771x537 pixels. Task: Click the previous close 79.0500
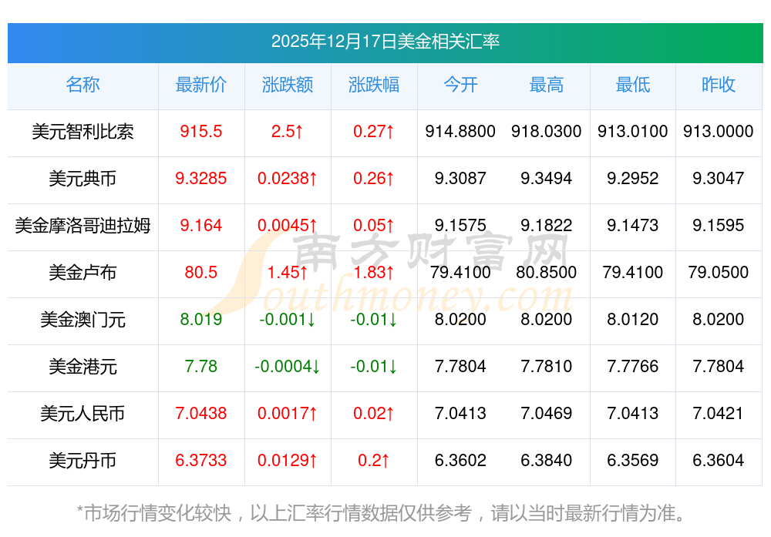tap(719, 272)
